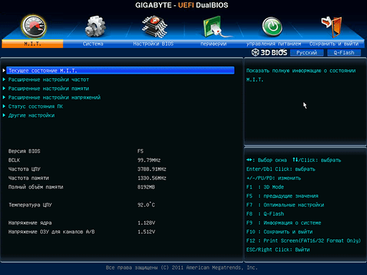Open Другие настройки submenu
The height and width of the screenshot is (275, 367).
pyautogui.click(x=31, y=115)
